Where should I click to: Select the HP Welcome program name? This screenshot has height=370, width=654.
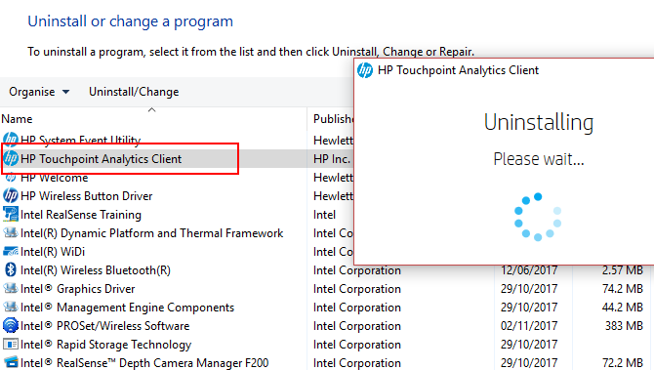(x=55, y=178)
